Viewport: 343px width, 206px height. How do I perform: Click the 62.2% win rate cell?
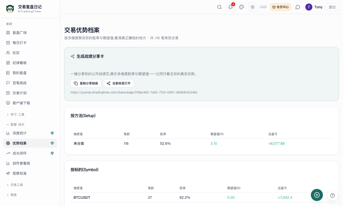[x=185, y=197]
